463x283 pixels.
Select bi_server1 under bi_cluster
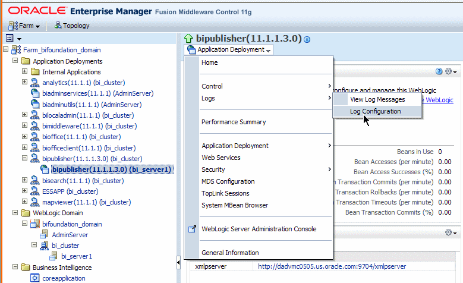(x=77, y=256)
